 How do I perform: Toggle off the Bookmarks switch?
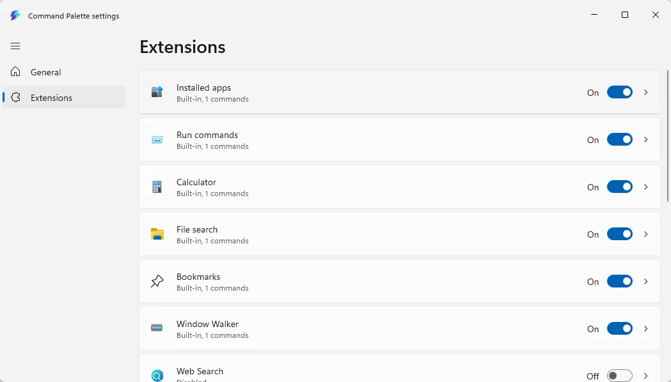pyautogui.click(x=619, y=281)
